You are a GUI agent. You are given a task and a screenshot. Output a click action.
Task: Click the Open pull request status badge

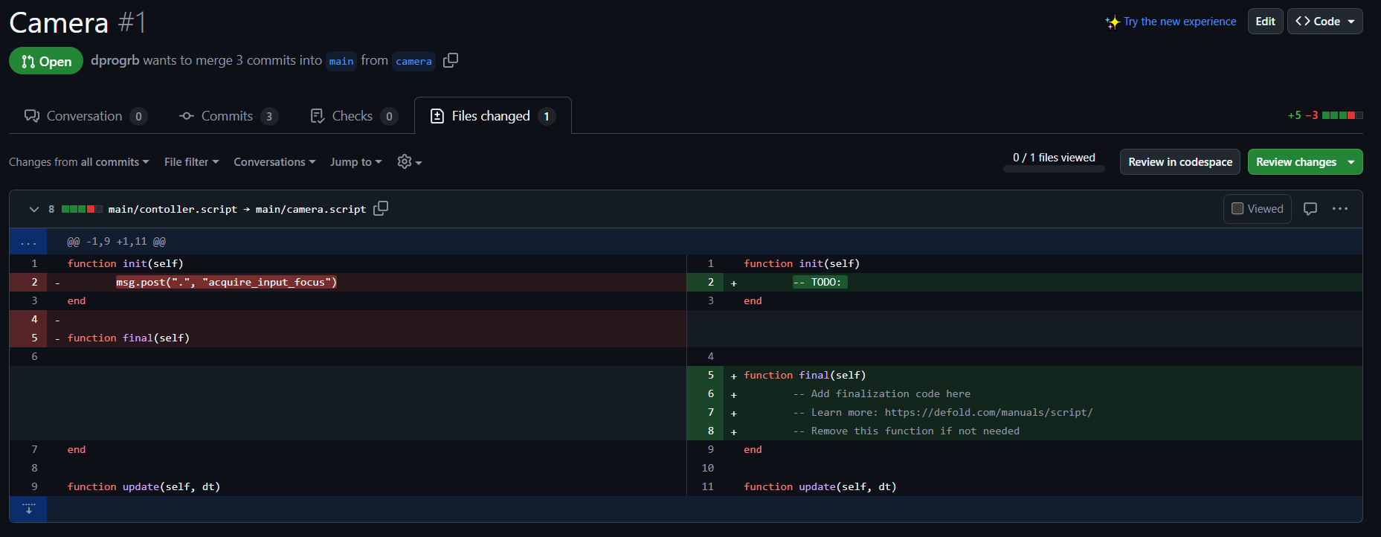pos(46,61)
